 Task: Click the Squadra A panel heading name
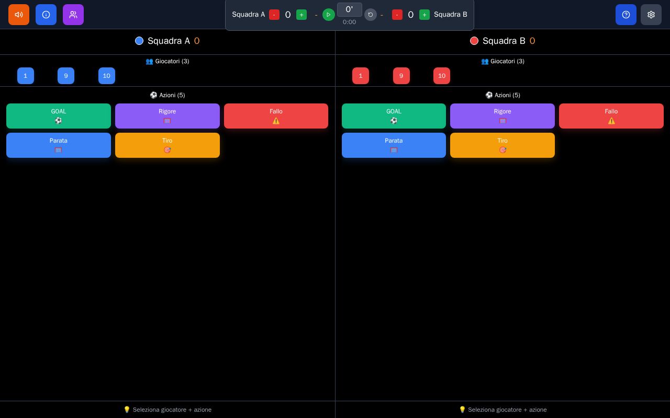coord(169,41)
